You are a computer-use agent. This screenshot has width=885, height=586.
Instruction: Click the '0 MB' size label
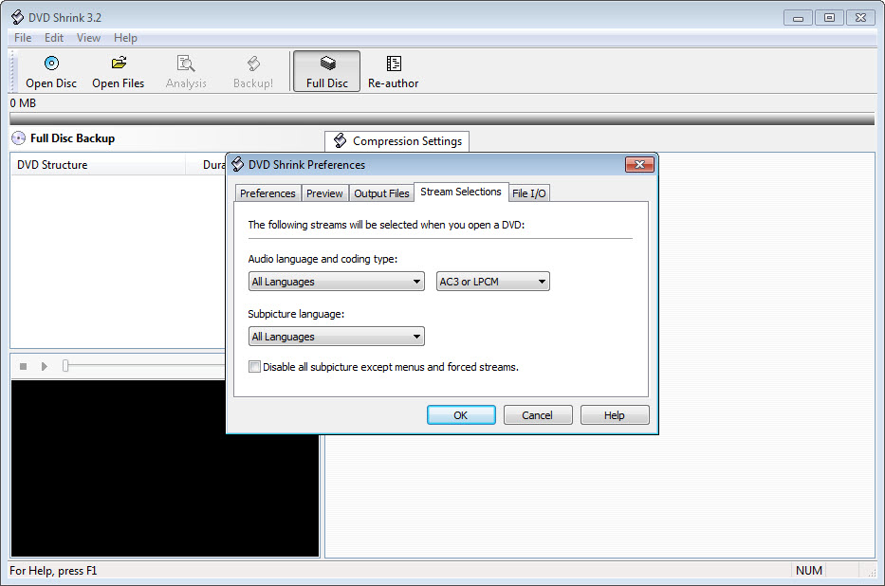click(23, 103)
